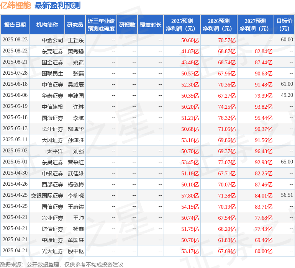Select the 报告日期 column header

coord(15,25)
